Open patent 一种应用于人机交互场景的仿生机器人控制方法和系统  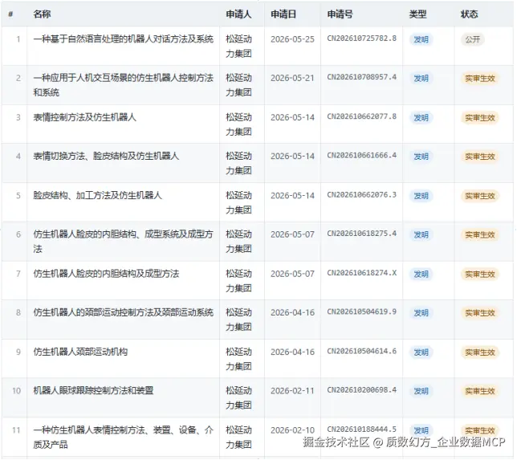(124, 85)
